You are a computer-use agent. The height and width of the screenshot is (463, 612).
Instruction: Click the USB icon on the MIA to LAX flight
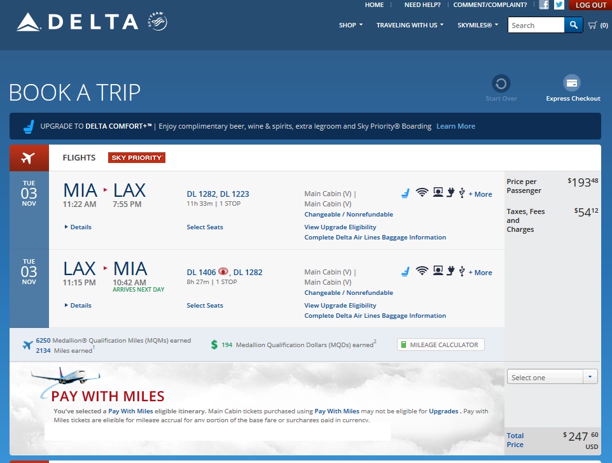click(462, 193)
